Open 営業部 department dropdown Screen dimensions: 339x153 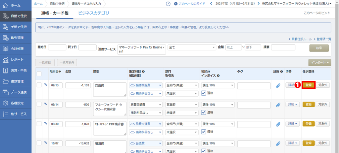pyautogui.click(x=182, y=105)
